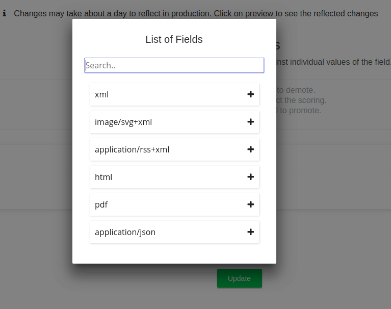Select the xml field label

(102, 94)
